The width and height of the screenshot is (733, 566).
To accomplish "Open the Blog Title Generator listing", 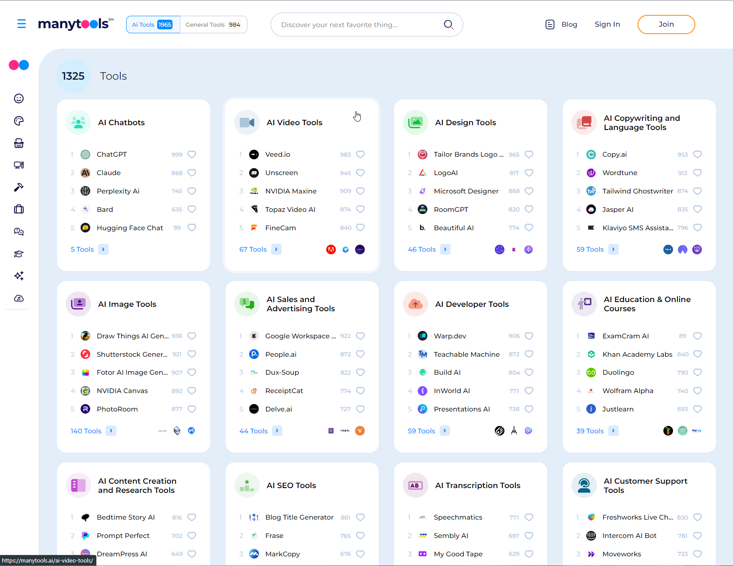I will tap(300, 517).
